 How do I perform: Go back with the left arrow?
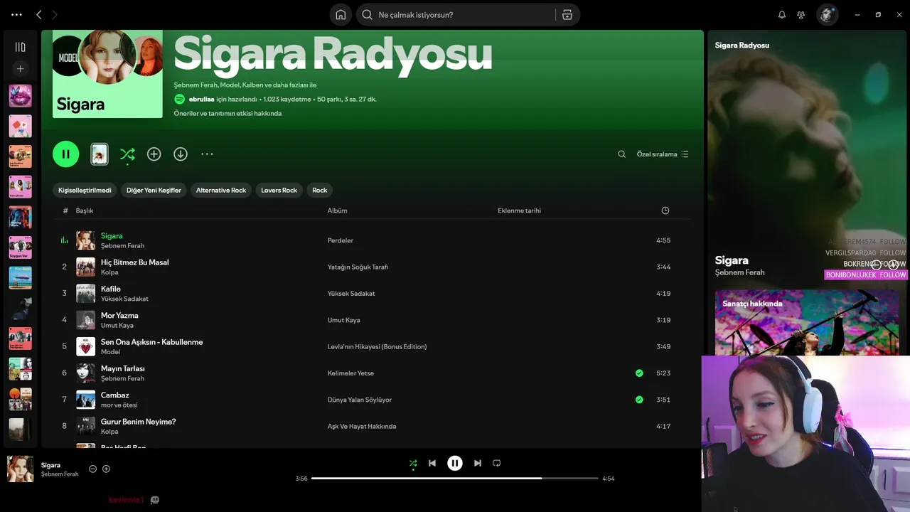click(39, 14)
